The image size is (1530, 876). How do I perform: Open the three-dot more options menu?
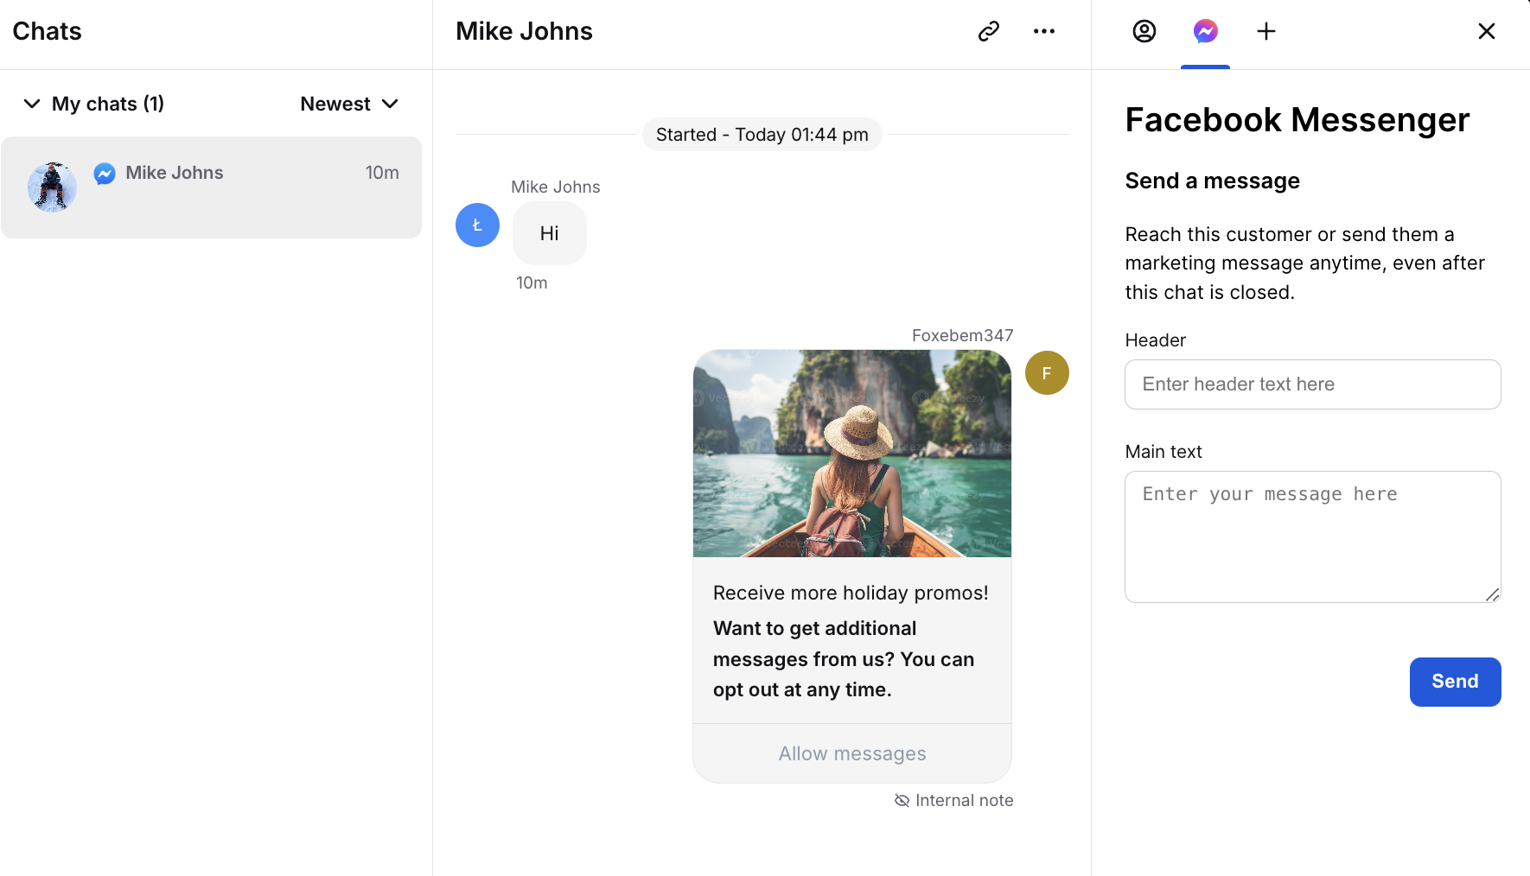click(x=1043, y=31)
